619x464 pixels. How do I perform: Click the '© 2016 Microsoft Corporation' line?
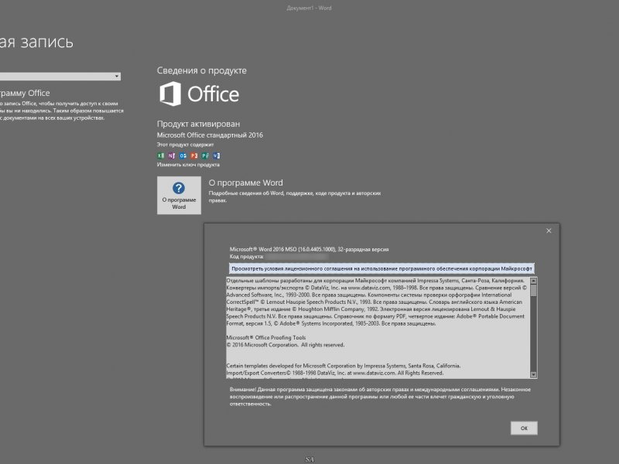pyautogui.click(x=286, y=345)
